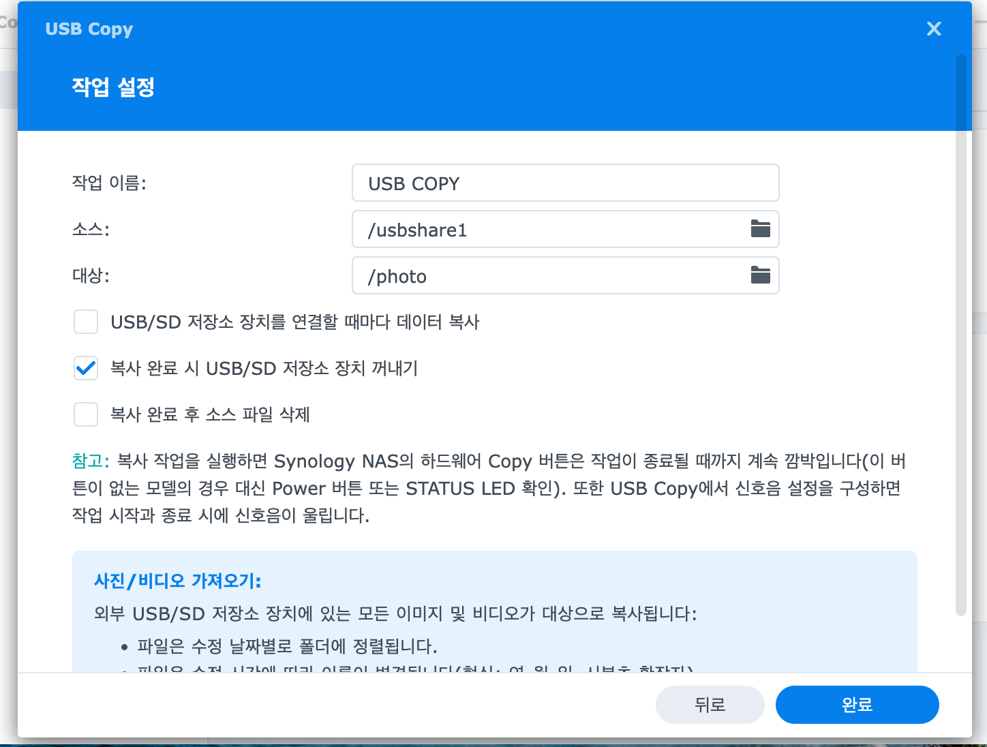This screenshot has width=987, height=747.
Task: Click the bullet 파일은 수정 날짜별로 폴더에 정렬됩니다.
Action: [287, 646]
